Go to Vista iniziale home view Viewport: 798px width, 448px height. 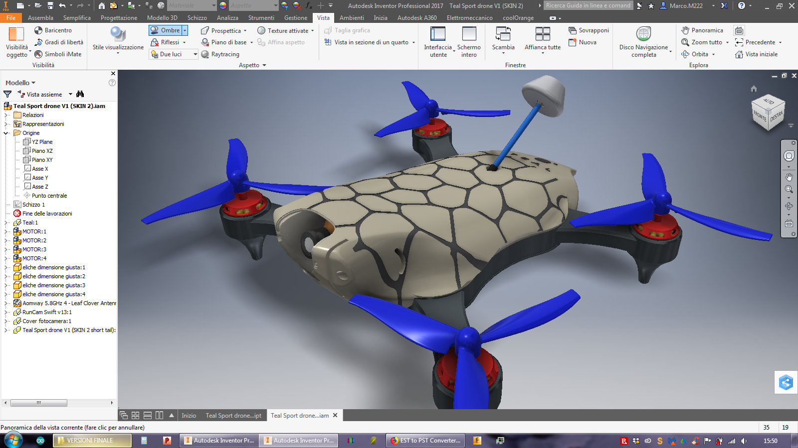(x=757, y=54)
